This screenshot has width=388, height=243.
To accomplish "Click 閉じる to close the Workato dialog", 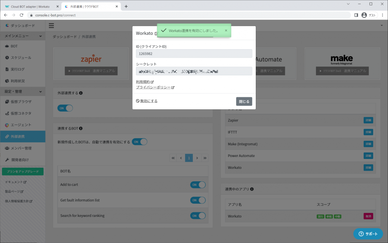I will click(244, 101).
